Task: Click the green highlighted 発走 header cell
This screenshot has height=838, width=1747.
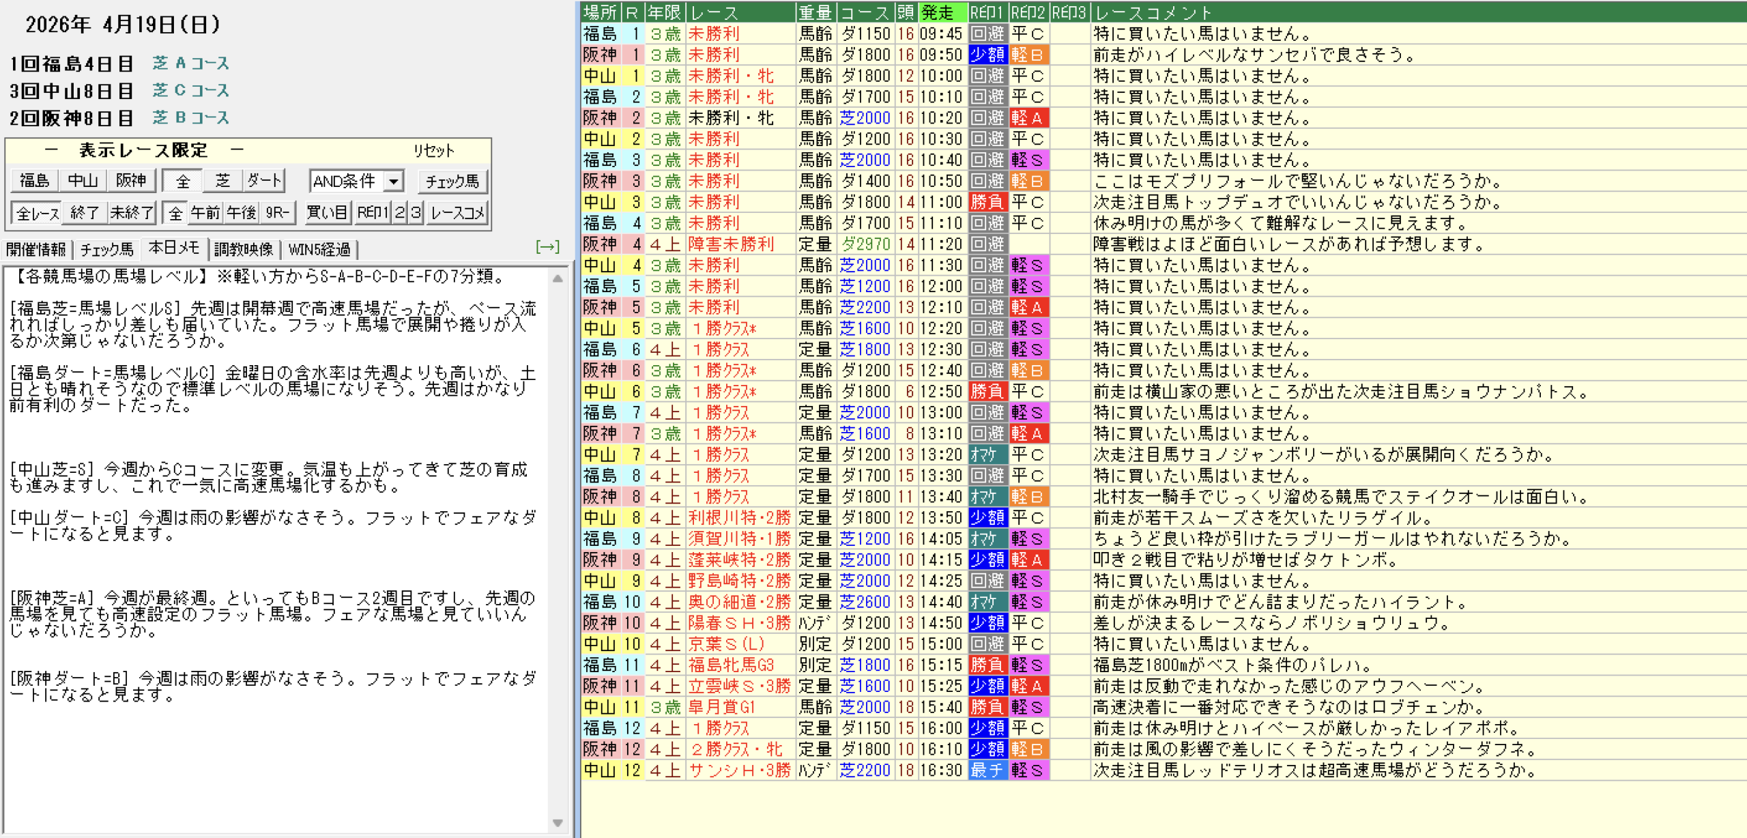Action: (942, 12)
